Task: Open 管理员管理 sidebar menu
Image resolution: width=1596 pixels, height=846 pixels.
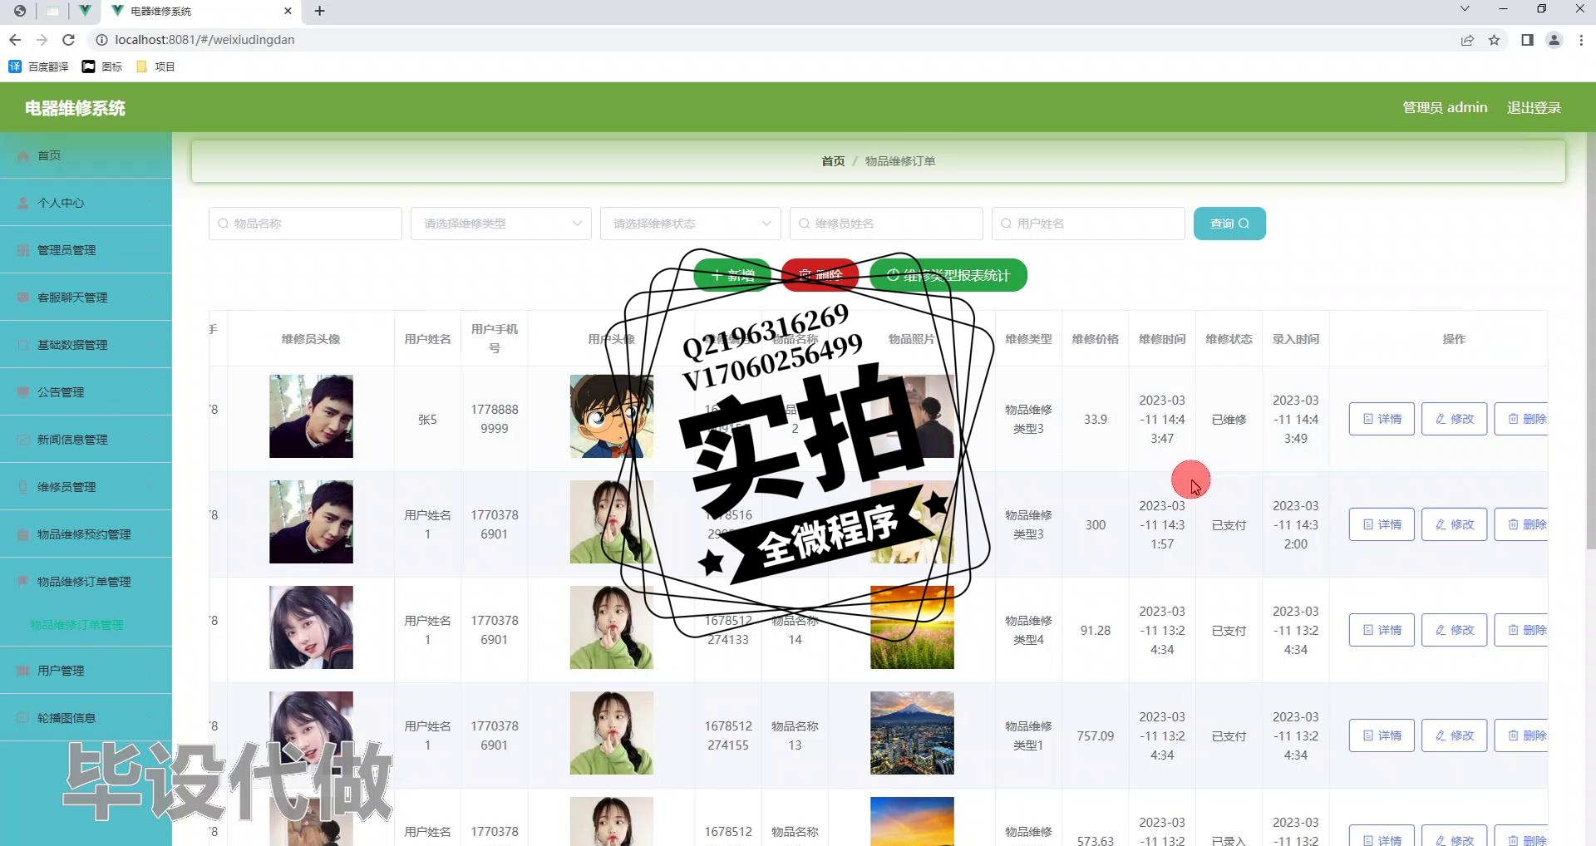Action: 86,250
